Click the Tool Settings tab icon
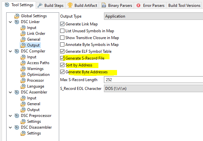The height and width of the screenshot is (141, 203). pyautogui.click(x=7, y=5)
